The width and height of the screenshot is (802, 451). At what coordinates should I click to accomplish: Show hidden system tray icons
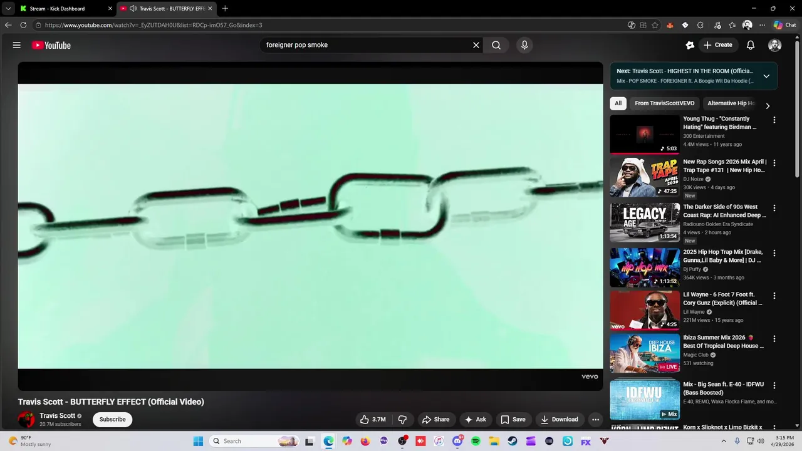pos(724,441)
